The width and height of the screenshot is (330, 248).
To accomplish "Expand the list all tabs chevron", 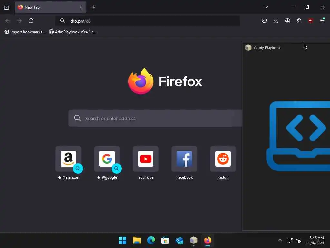I will [x=266, y=7].
